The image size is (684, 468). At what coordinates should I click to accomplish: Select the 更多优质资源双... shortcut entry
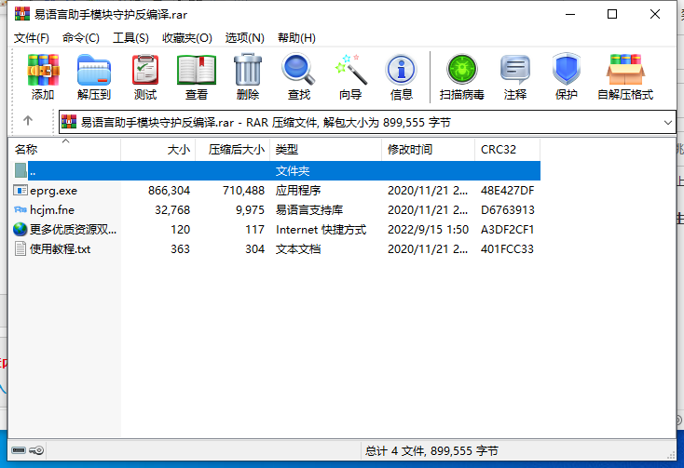pos(74,230)
